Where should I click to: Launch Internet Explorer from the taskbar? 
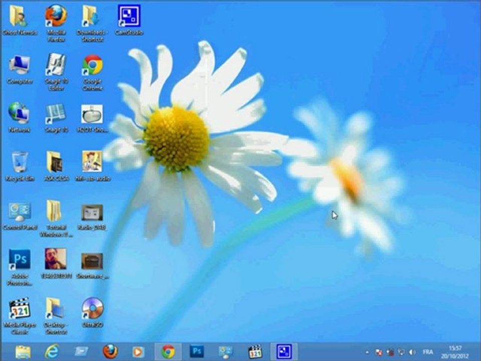pos(52,352)
